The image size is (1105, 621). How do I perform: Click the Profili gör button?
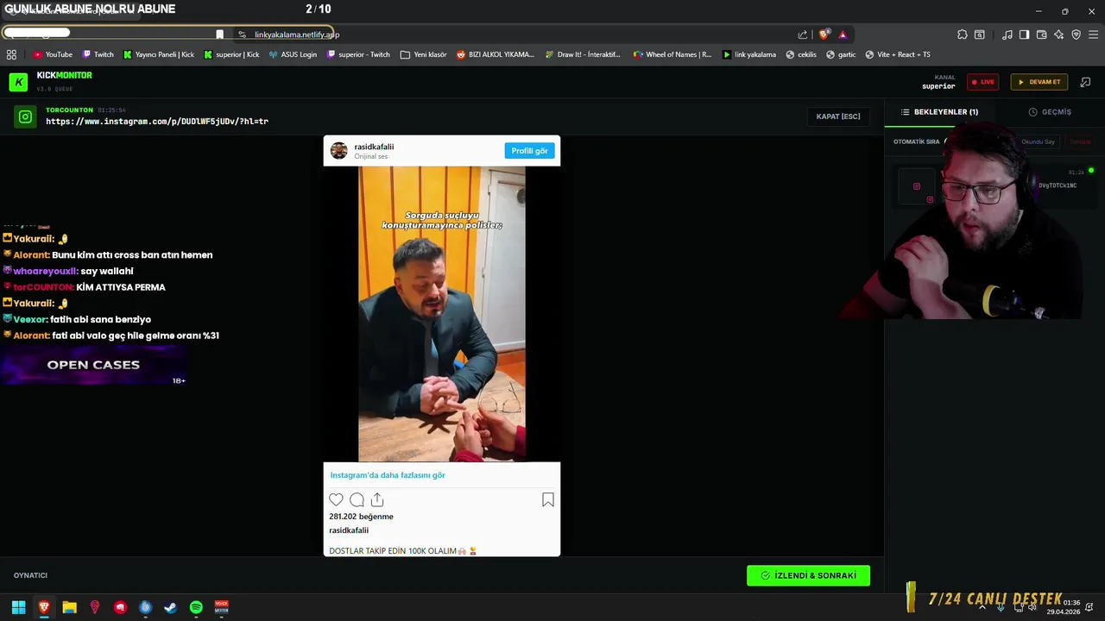(529, 151)
